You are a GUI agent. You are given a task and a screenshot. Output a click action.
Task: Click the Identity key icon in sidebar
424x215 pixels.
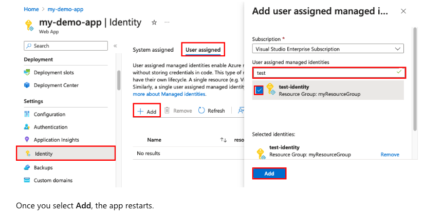click(x=28, y=154)
